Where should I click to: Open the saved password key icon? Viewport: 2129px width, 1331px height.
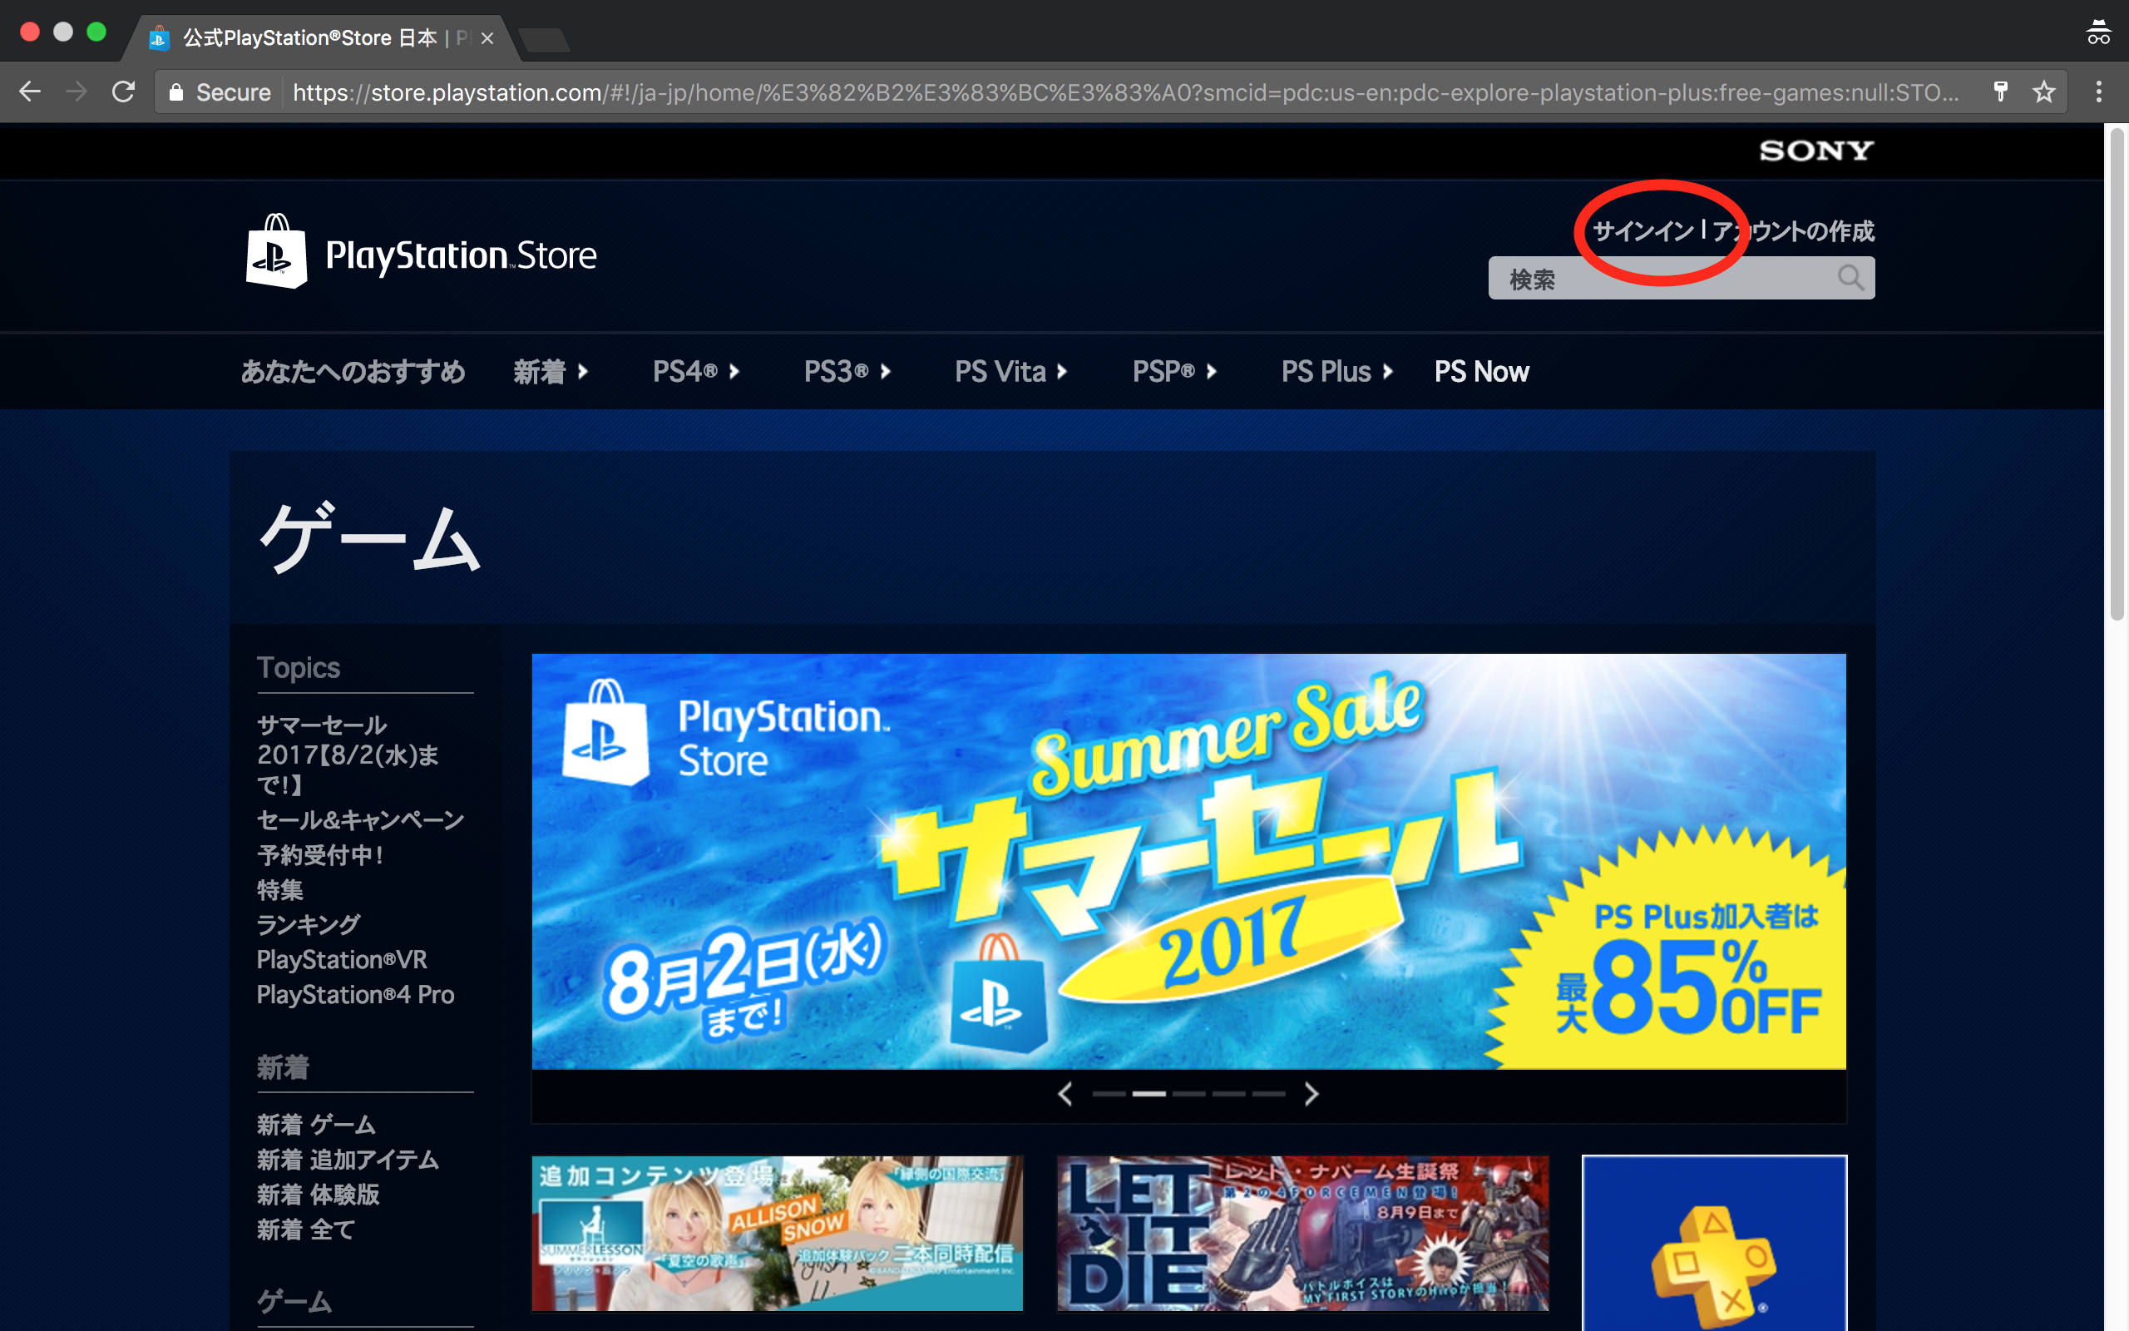pyautogui.click(x=2001, y=92)
